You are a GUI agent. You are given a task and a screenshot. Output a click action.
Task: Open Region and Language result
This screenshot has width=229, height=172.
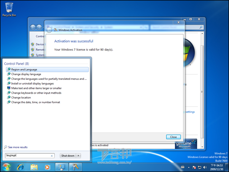pos(47,69)
